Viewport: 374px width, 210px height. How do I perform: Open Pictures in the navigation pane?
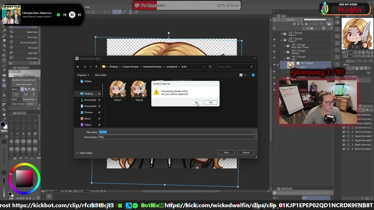(89, 112)
